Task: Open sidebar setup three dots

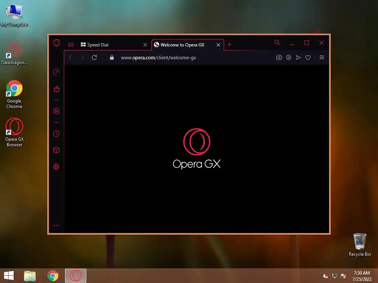Action: click(x=56, y=226)
